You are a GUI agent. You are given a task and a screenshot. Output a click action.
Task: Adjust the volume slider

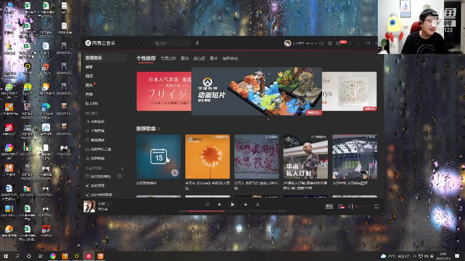pos(362,206)
